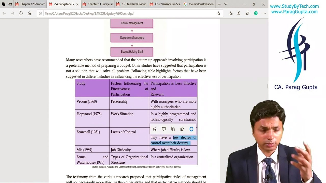The width and height of the screenshot is (326, 183).
Task: Add a note to selected text
Action: 164,129
